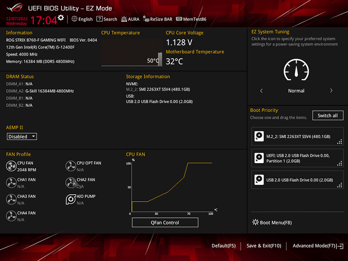Click the 12th Gen Intel i5-12400F text
The width and height of the screenshot is (348, 261).
[x=40, y=47]
